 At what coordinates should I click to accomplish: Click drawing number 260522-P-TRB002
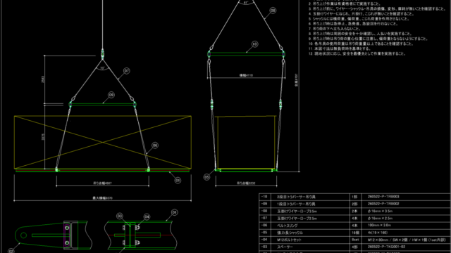tap(383, 204)
